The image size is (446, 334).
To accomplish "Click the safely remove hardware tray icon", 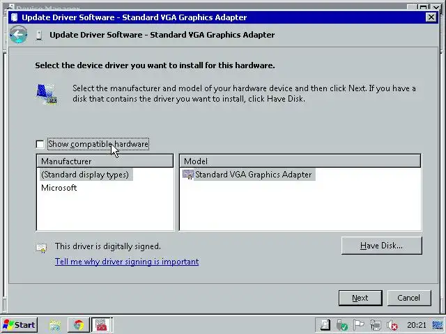I will click(341, 325).
